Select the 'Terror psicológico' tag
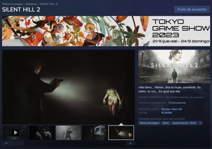The width and height of the screenshot is (212, 149). pos(149,123)
